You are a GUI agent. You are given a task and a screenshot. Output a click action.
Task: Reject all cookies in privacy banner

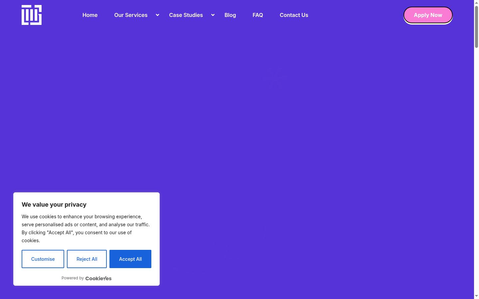click(87, 259)
